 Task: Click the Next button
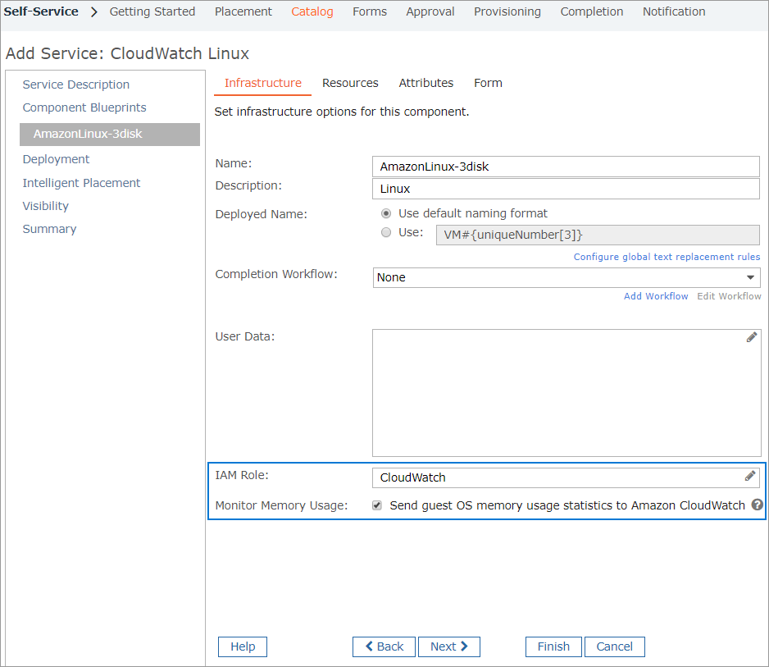[x=448, y=646]
